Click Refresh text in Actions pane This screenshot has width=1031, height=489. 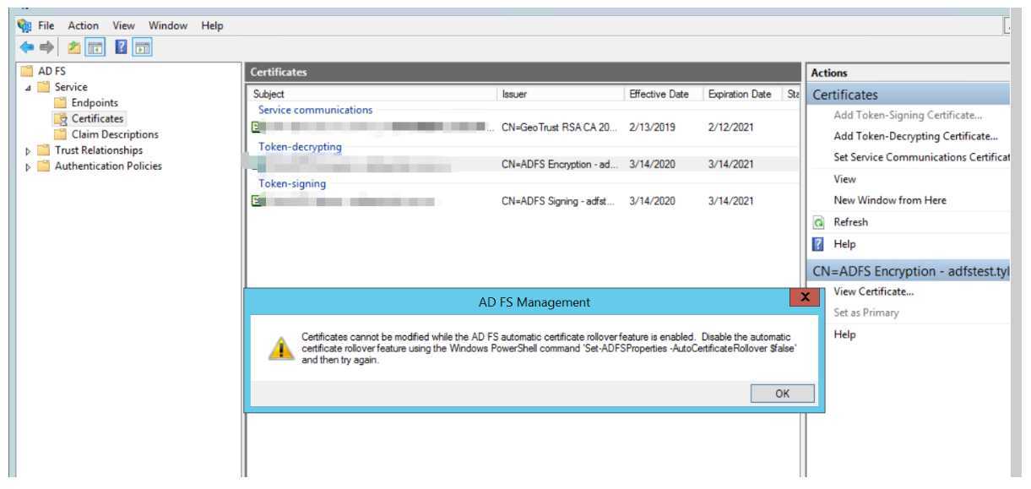[850, 222]
